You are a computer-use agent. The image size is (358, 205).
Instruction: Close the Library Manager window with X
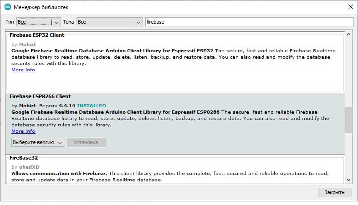click(x=350, y=7)
